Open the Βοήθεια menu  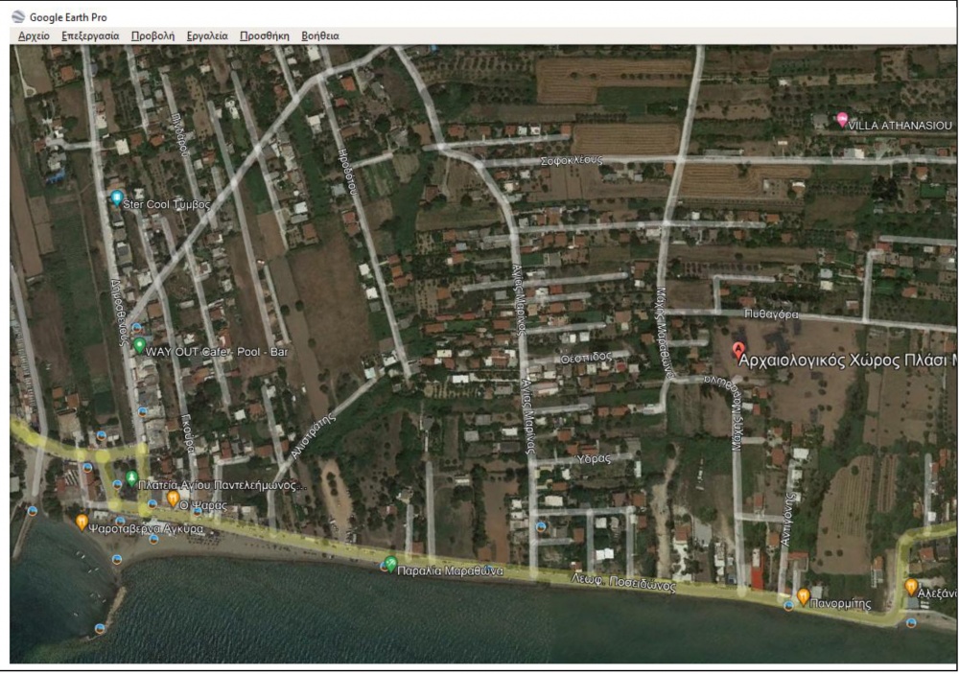(x=320, y=35)
